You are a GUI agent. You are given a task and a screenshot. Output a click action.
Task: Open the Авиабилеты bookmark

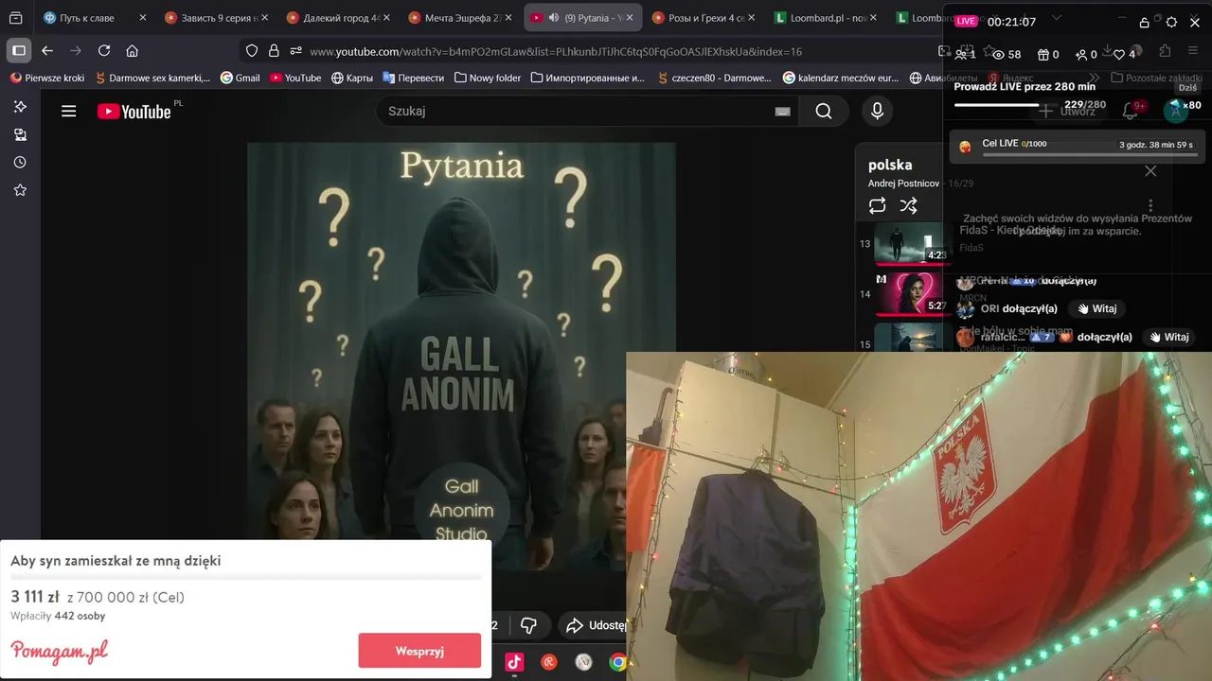943,78
